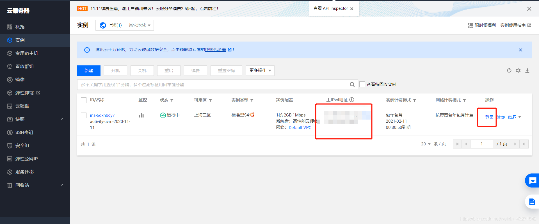This screenshot has width=539, height=224.
Task: Open the table settings gear icon
Action: 518,70
